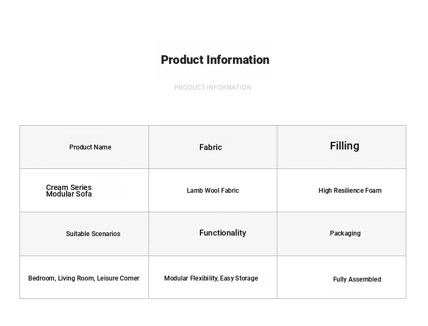Click the Product Information heading

pos(215,60)
